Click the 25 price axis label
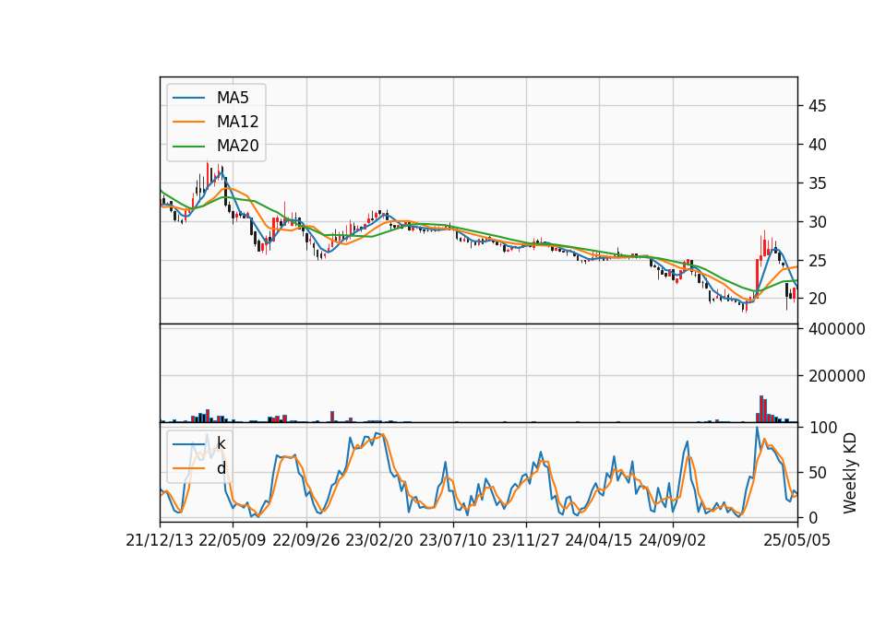886x636 pixels. [x=817, y=261]
